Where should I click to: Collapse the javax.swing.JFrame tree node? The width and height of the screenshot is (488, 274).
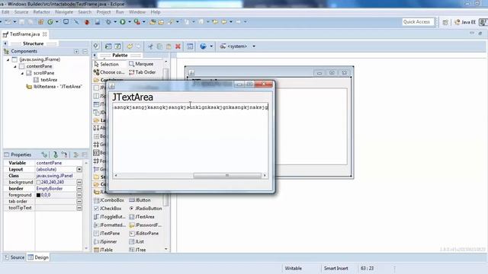tap(8, 59)
